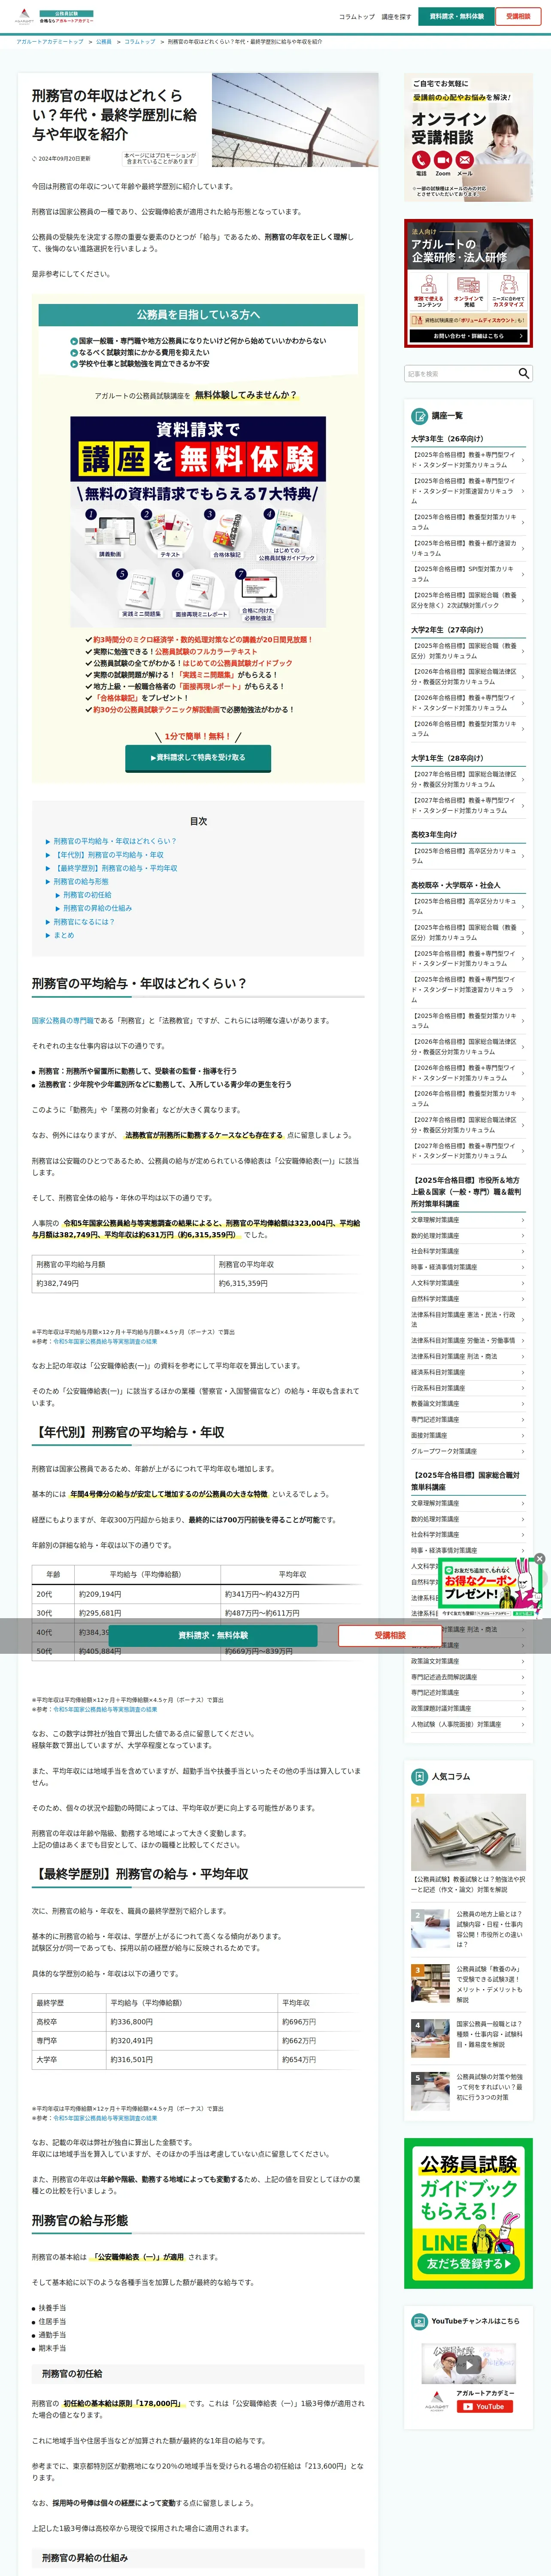The height and width of the screenshot is (2576, 551).
Task: Open グループワーク対策講座 link
Action: [x=468, y=1451]
